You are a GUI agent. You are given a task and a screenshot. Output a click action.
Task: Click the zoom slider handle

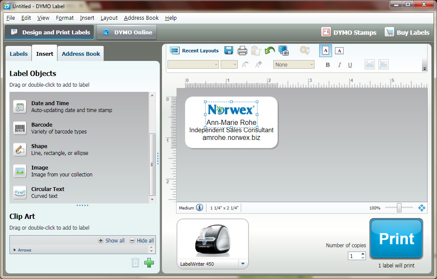399,208
